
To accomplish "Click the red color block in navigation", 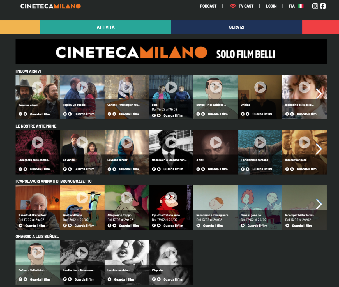I will (x=320, y=27).
